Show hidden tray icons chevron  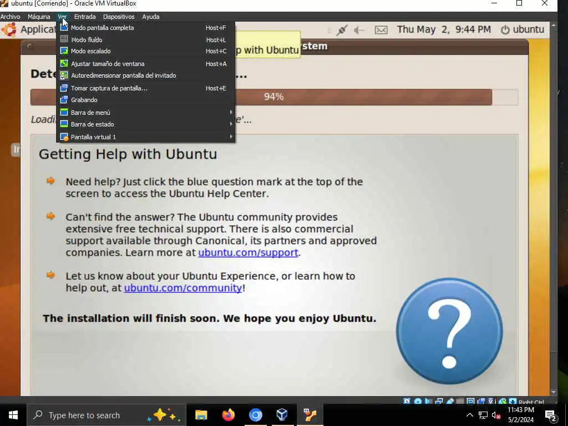469,415
